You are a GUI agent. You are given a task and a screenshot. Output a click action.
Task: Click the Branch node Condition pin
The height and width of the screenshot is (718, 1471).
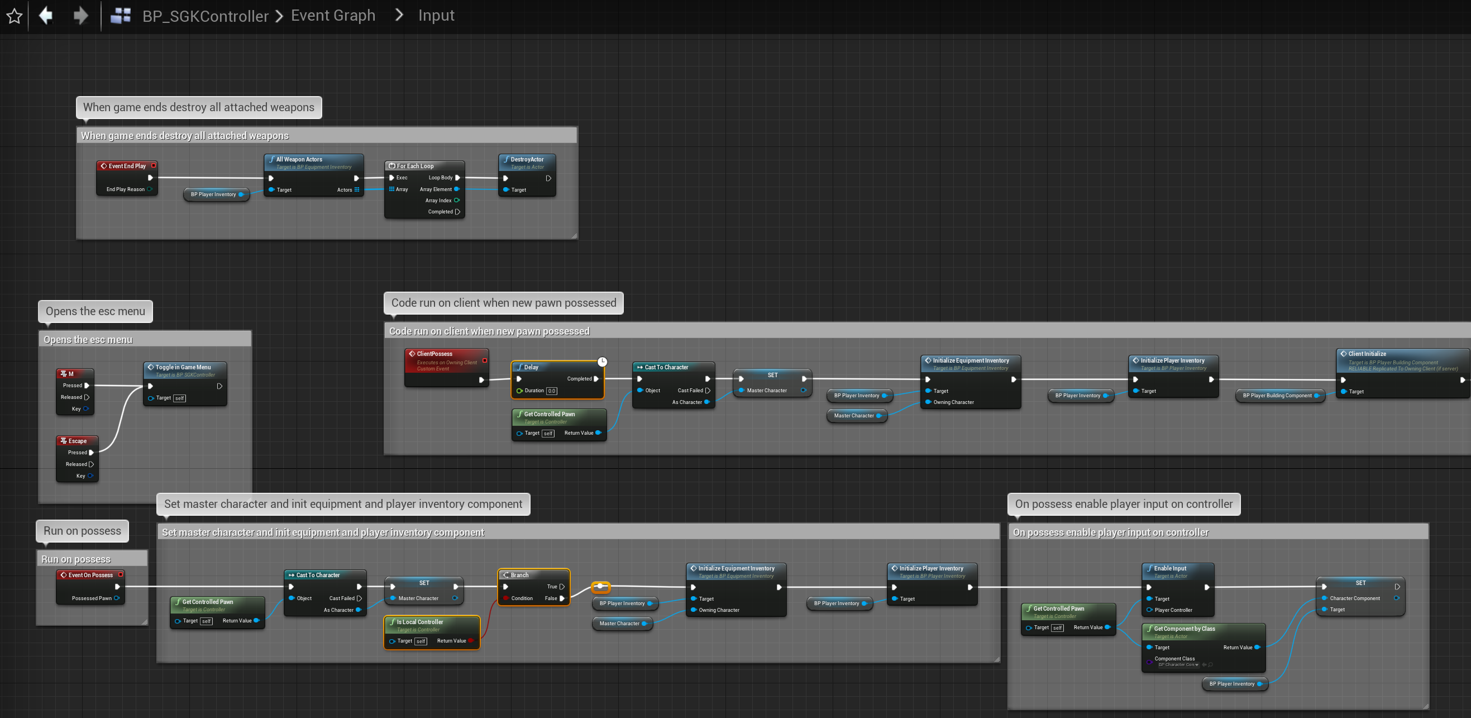[506, 598]
